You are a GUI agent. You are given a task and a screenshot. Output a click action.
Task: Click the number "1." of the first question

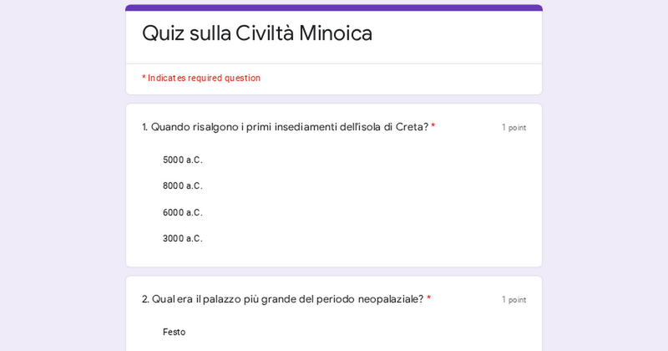tap(145, 127)
